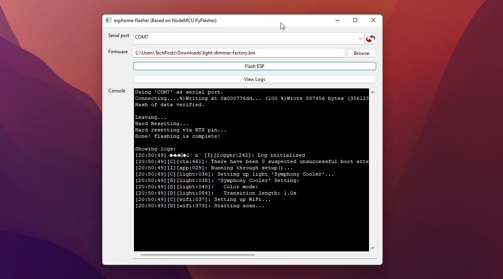Minimize the esphome-flasher window
503x279 pixels.
[x=337, y=21]
